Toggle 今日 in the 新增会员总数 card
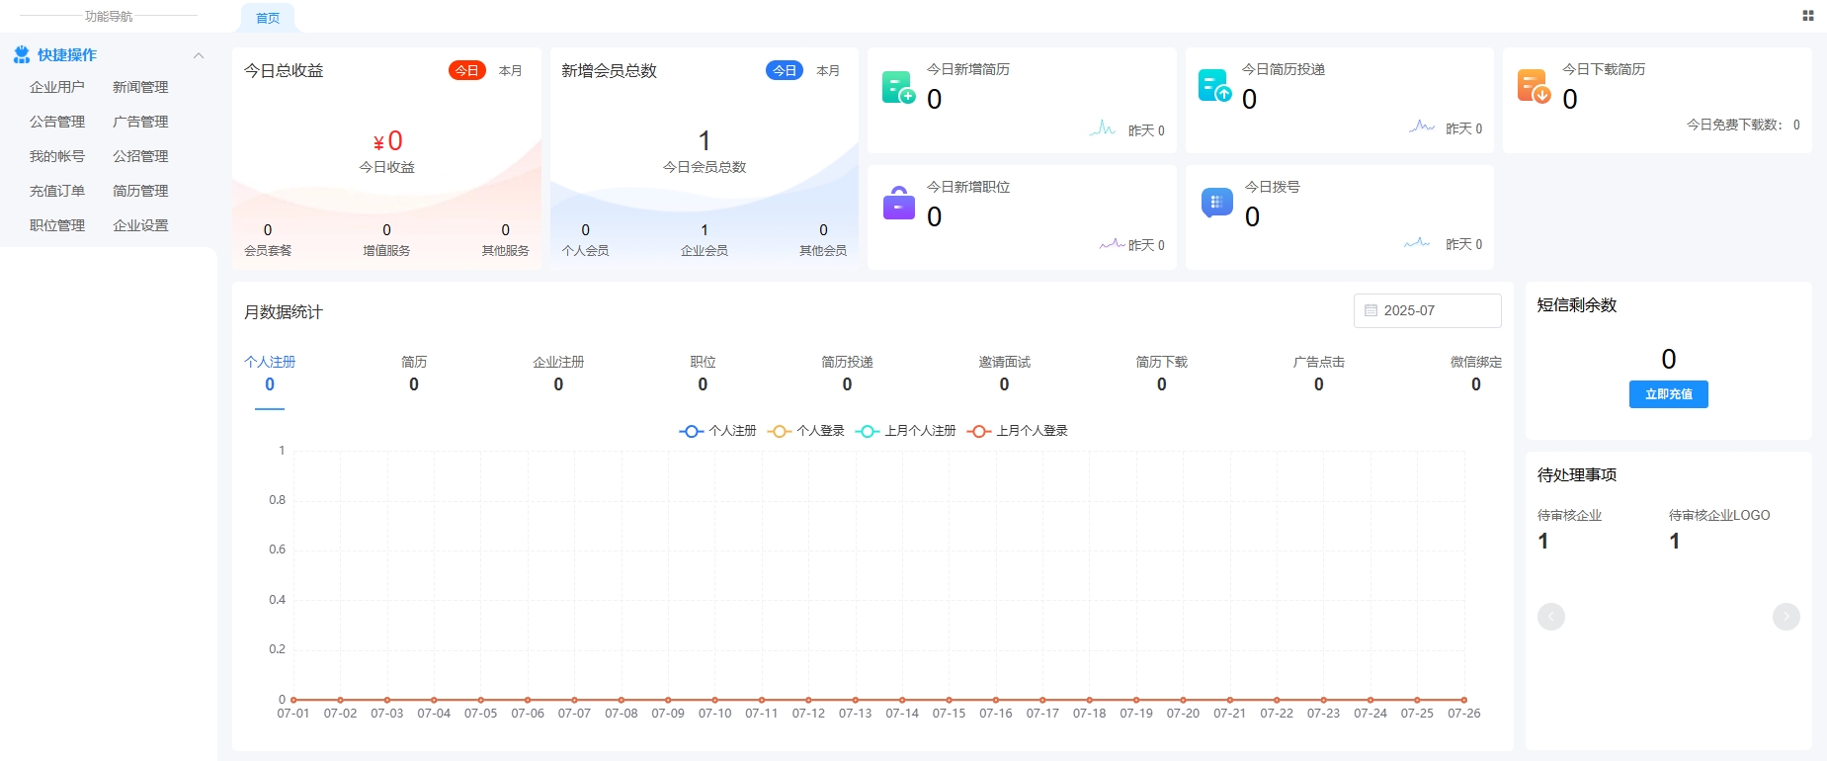The height and width of the screenshot is (761, 1827). tap(785, 71)
